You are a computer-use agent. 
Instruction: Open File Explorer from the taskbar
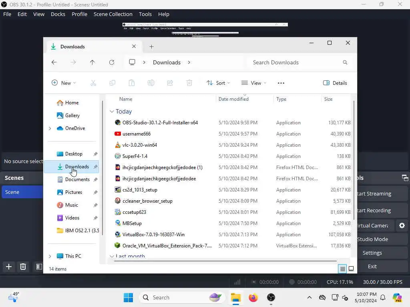point(235,297)
